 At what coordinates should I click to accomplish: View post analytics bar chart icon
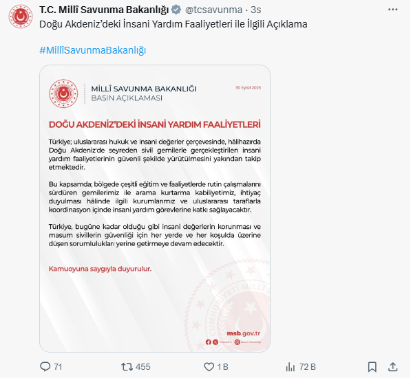(x=291, y=367)
